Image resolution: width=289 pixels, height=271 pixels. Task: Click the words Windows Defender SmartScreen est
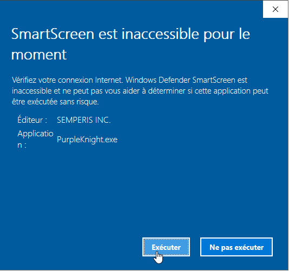click(x=186, y=80)
